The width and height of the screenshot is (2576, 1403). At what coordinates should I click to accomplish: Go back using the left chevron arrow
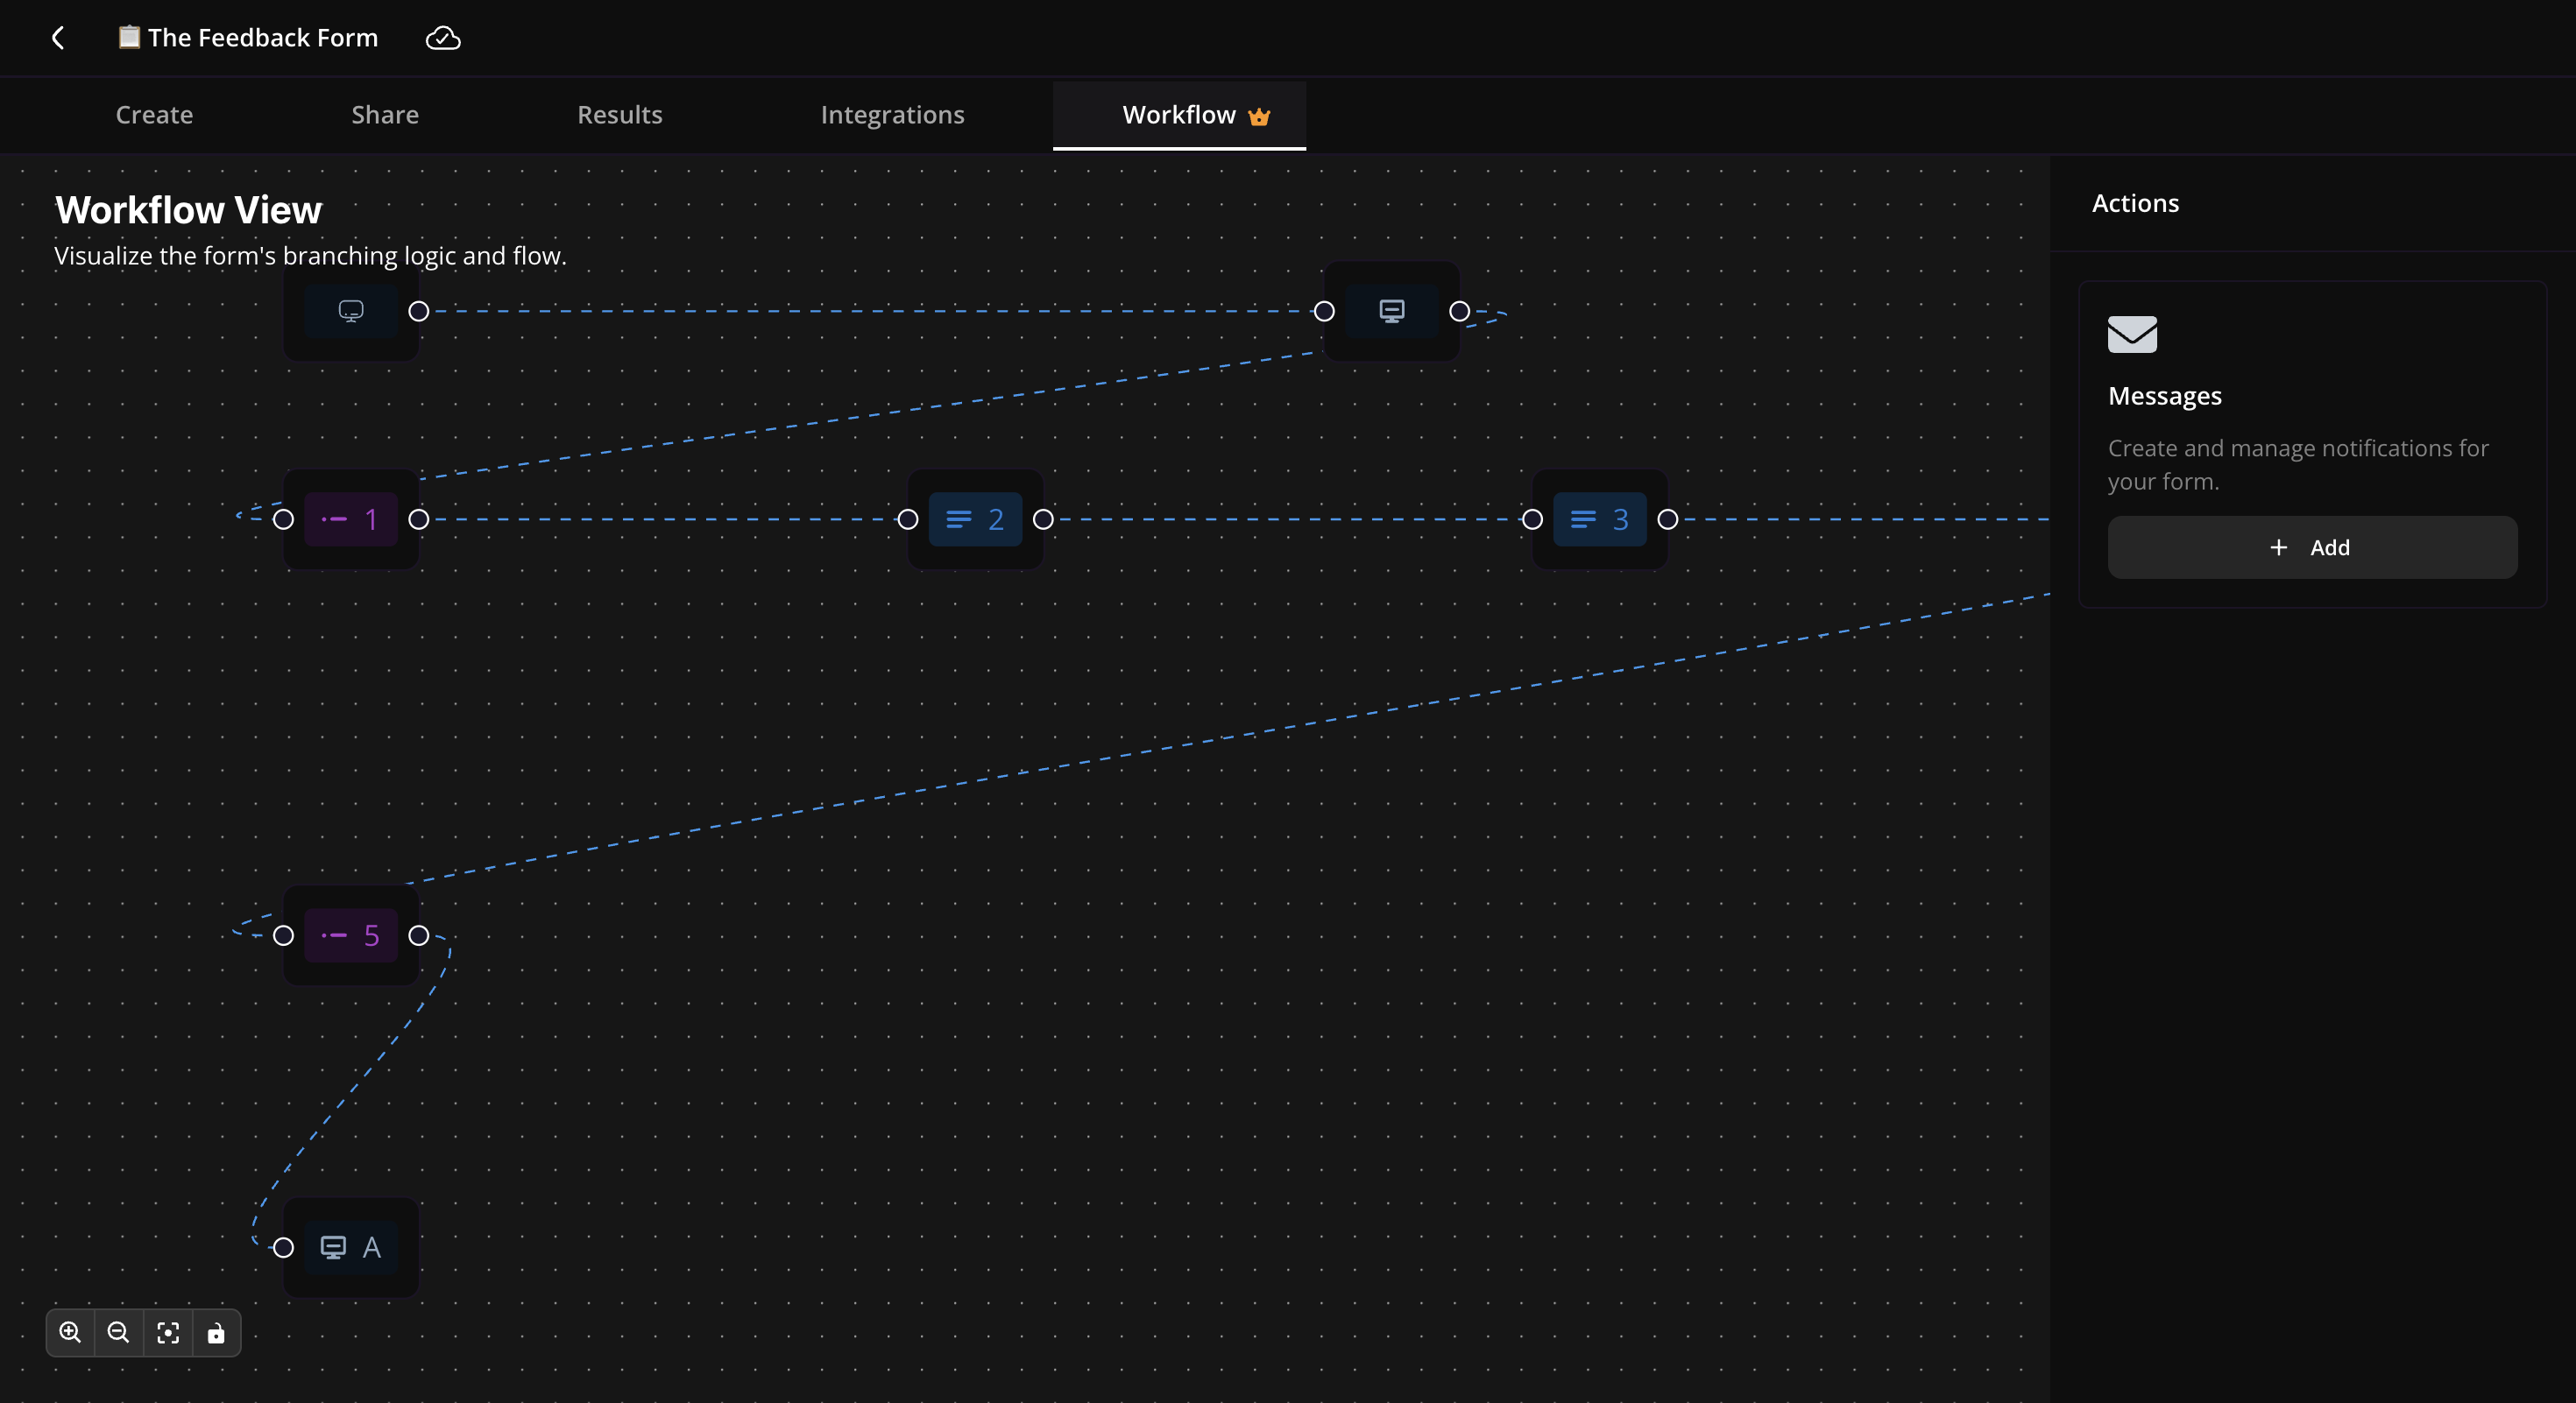click(58, 38)
